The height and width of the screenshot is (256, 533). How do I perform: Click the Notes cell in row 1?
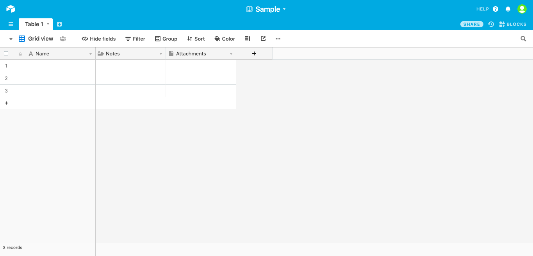pos(131,66)
